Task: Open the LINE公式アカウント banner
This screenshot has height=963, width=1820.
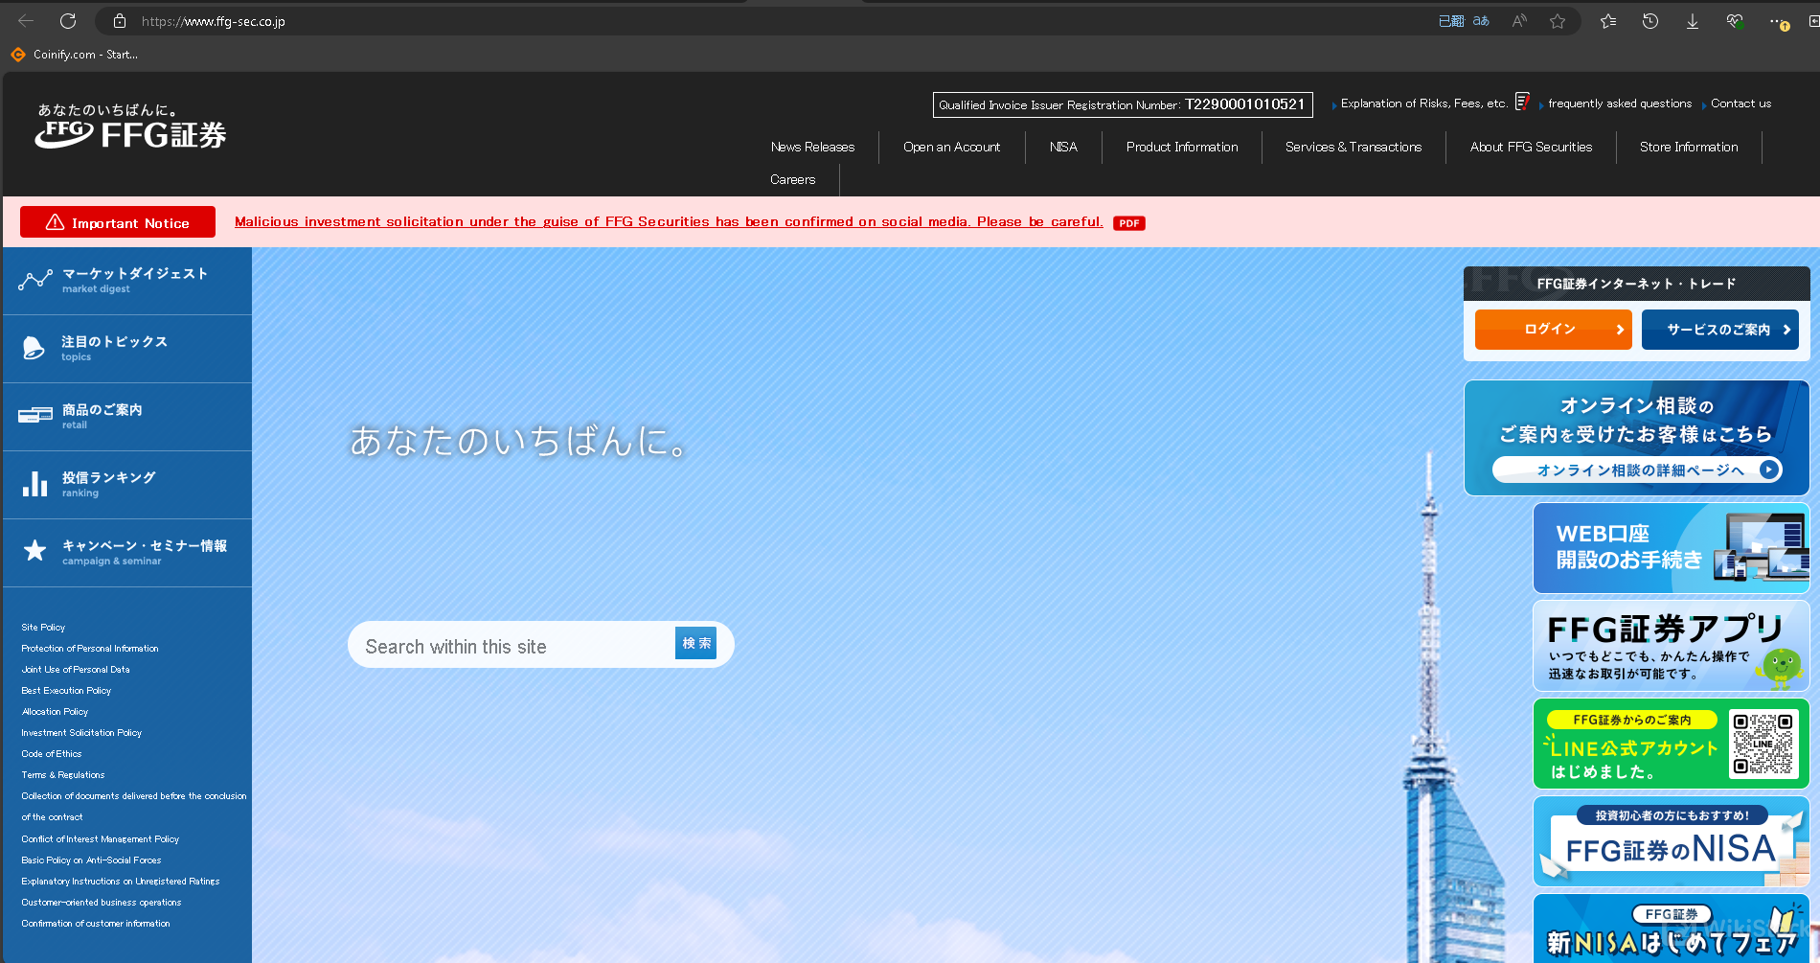Action: 1671,745
